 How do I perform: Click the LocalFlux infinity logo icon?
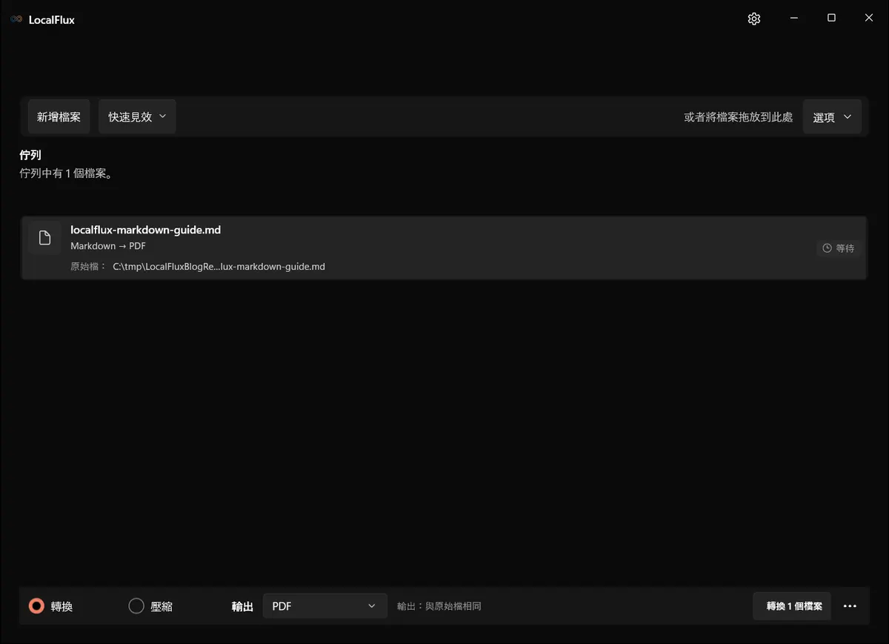pos(16,20)
